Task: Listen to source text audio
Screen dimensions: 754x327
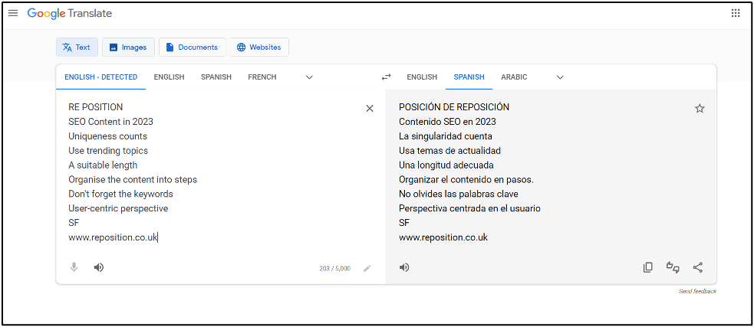Action: coord(99,267)
